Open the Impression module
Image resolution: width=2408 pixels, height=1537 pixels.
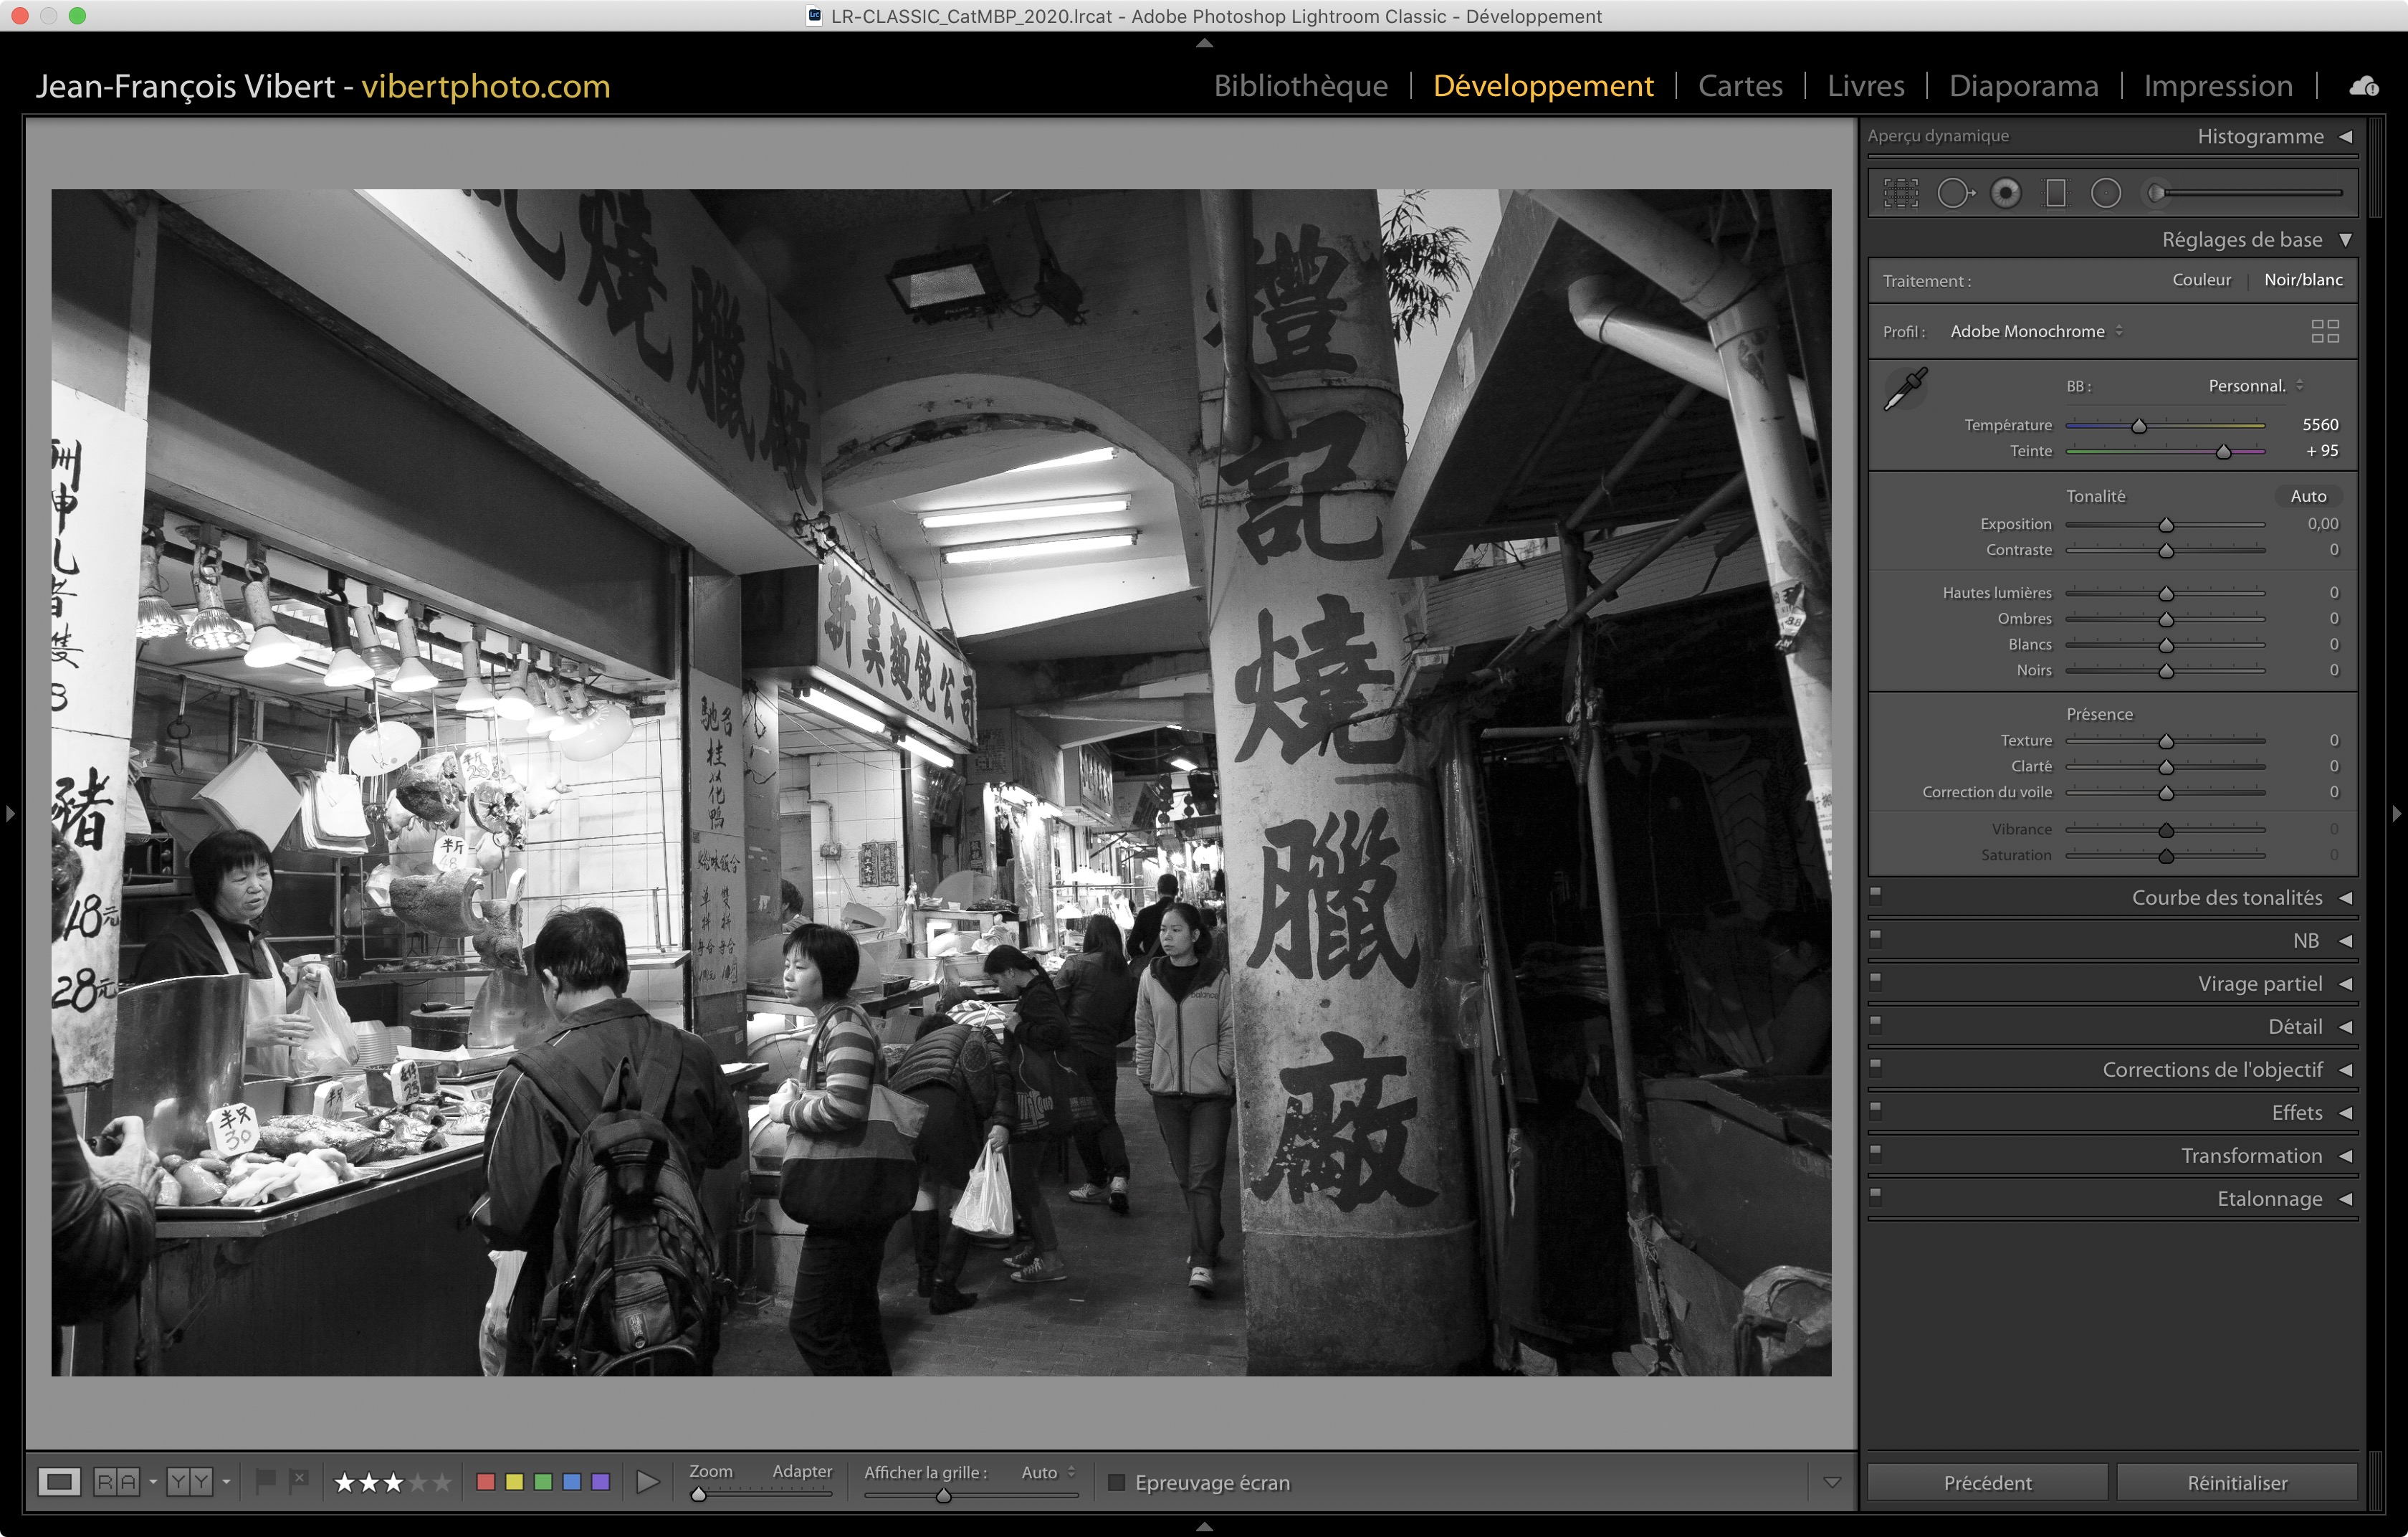[x=2218, y=86]
